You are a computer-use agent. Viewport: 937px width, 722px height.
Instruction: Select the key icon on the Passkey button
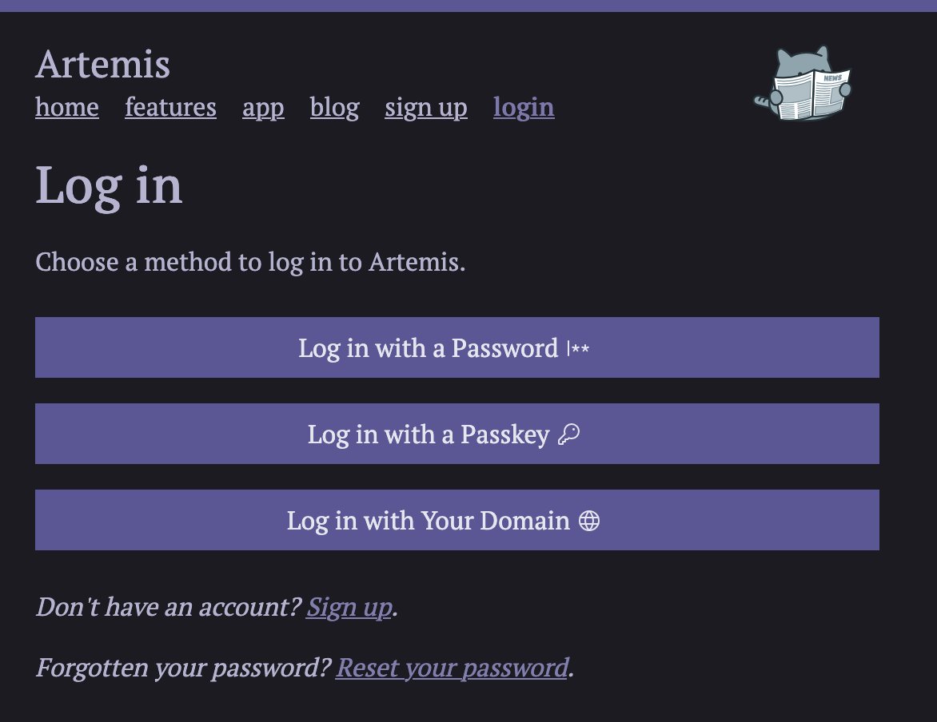click(x=570, y=434)
